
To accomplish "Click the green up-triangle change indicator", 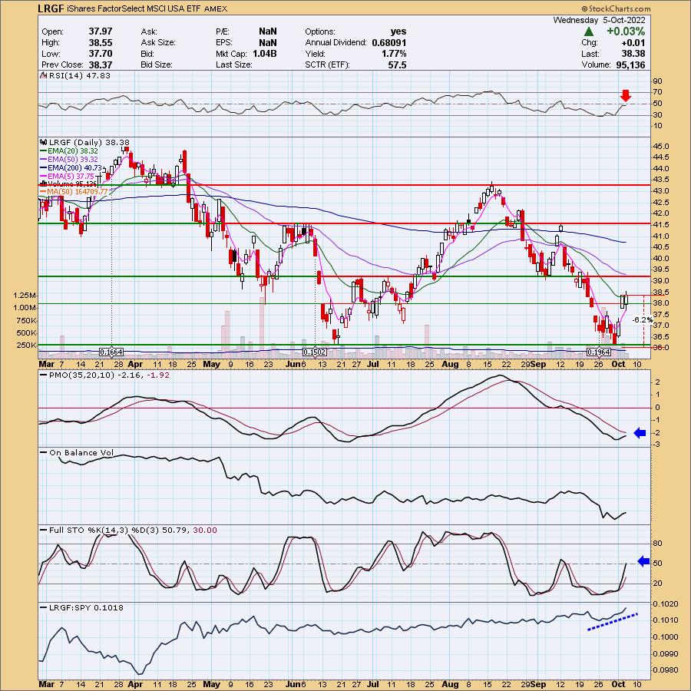I will 588,31.
